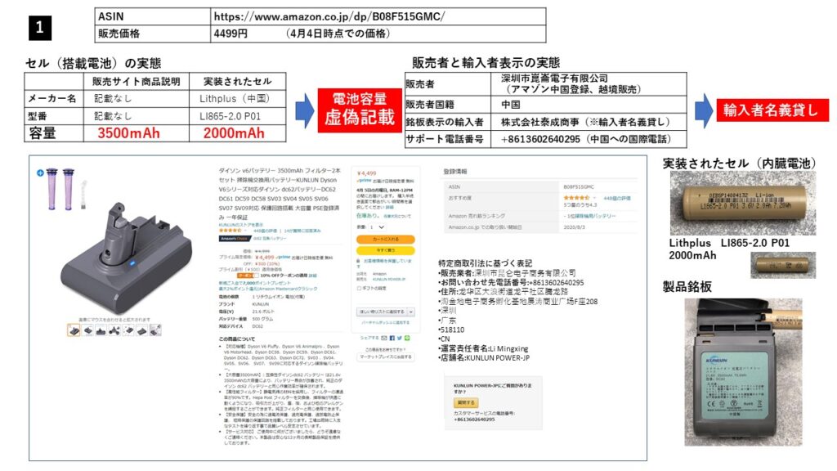Click the zoom-in plus icon on product image
837x471 pixels.
click(x=38, y=173)
